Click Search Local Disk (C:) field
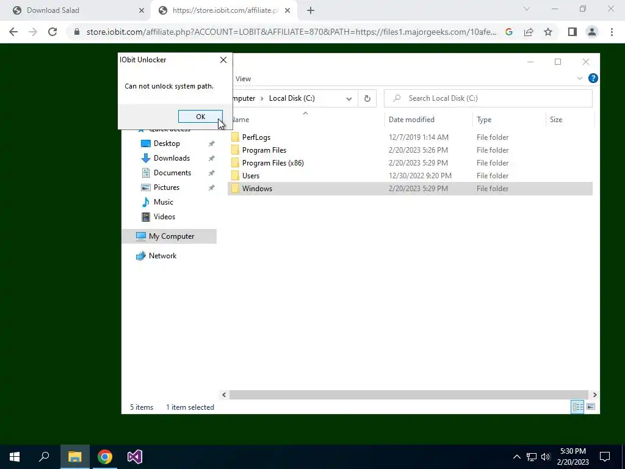625x469 pixels. point(488,98)
